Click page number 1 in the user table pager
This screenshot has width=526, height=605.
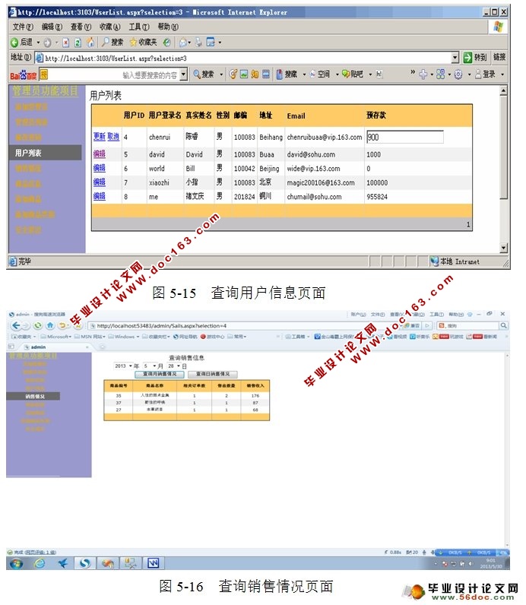pos(468,224)
